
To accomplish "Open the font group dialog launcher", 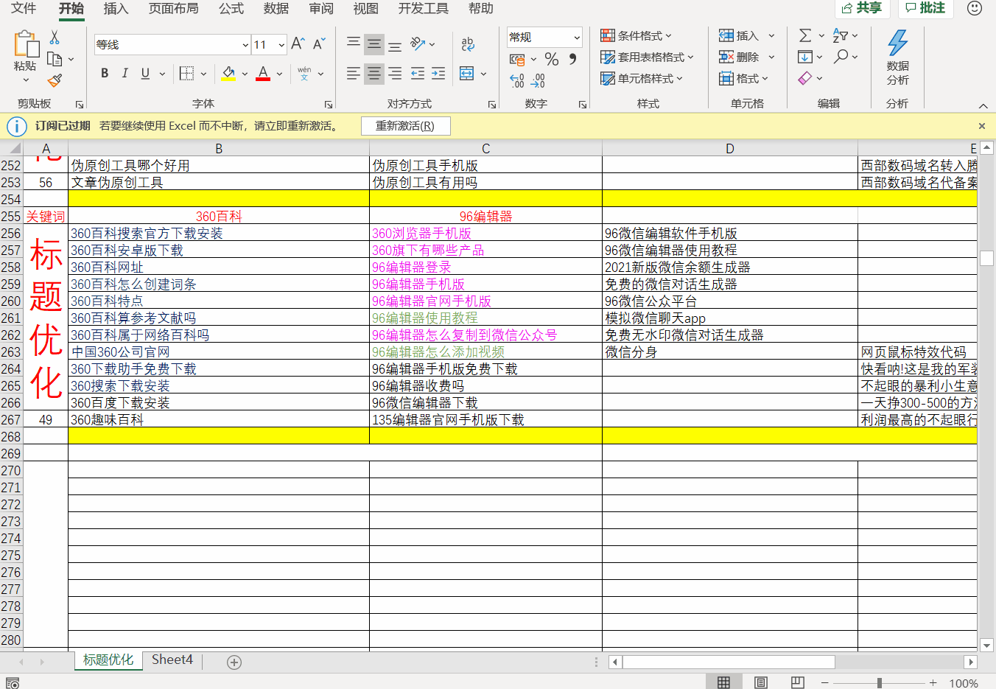I will (329, 105).
